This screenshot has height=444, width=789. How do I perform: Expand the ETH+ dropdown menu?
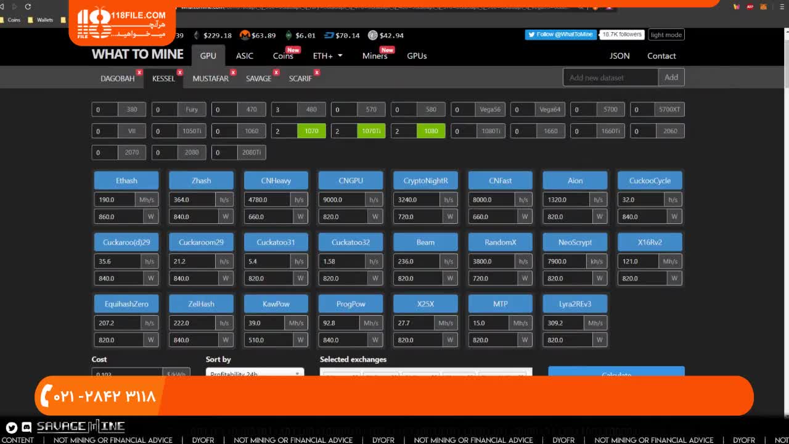[x=327, y=55]
